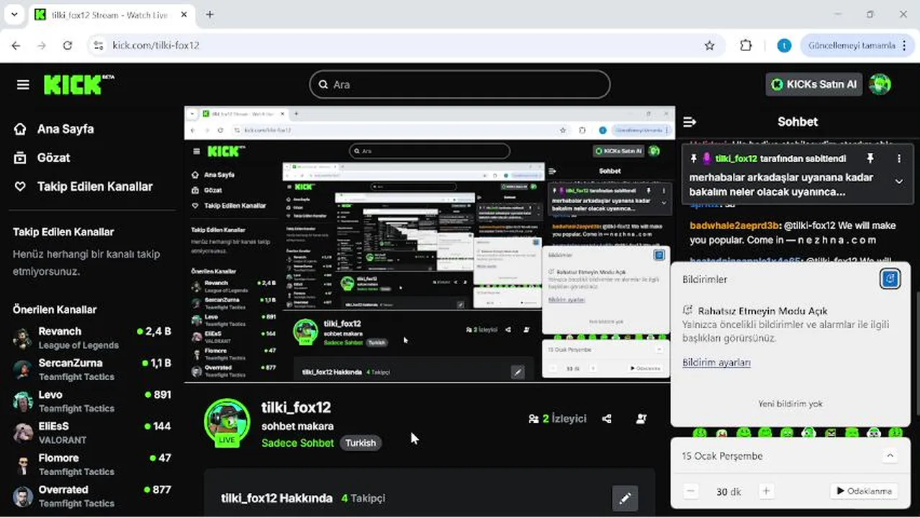Open the EliEsS recommended channel
The image size is (920, 518).
coord(92,433)
